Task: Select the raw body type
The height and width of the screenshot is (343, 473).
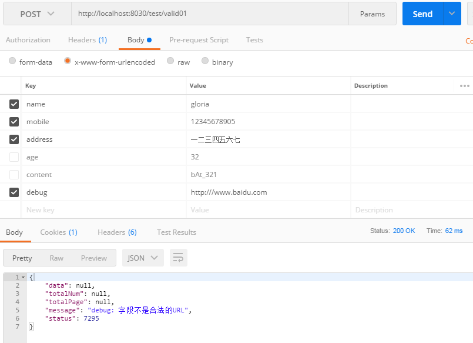Action: coord(170,61)
